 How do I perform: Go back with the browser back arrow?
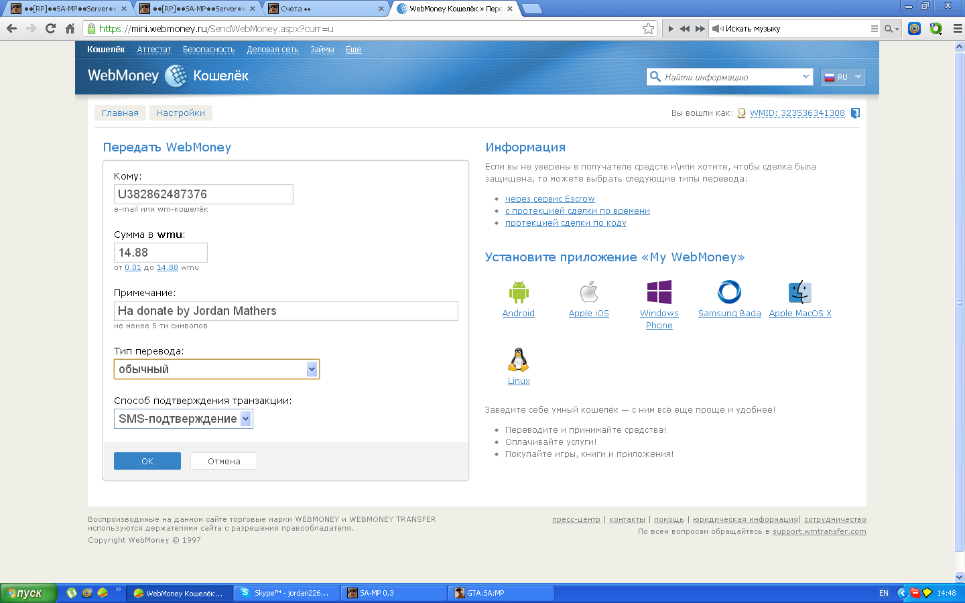click(11, 29)
